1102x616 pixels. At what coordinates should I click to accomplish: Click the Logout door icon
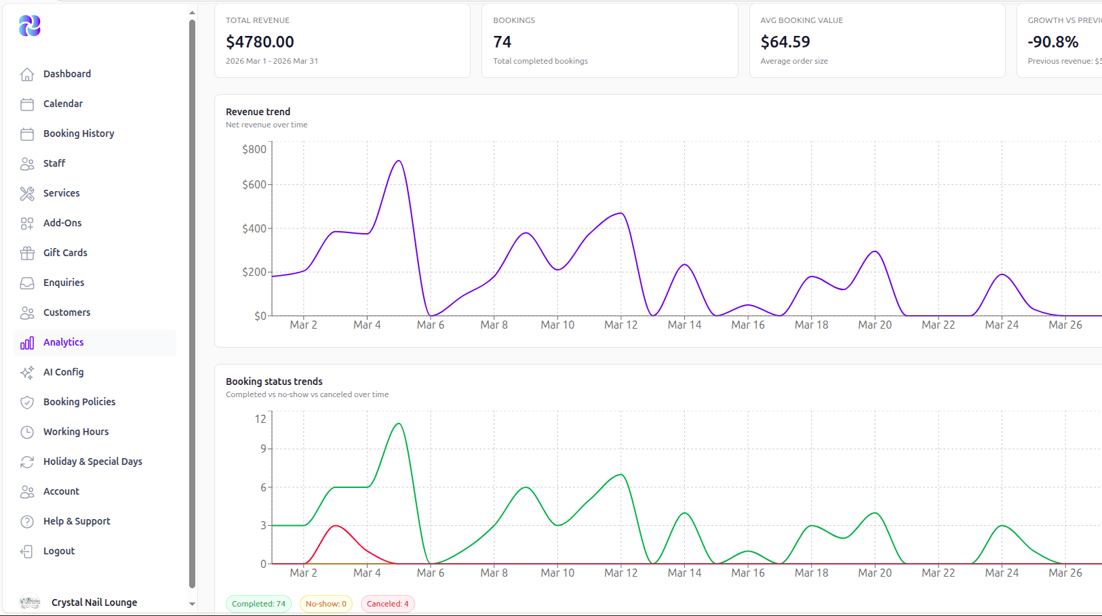coord(27,551)
